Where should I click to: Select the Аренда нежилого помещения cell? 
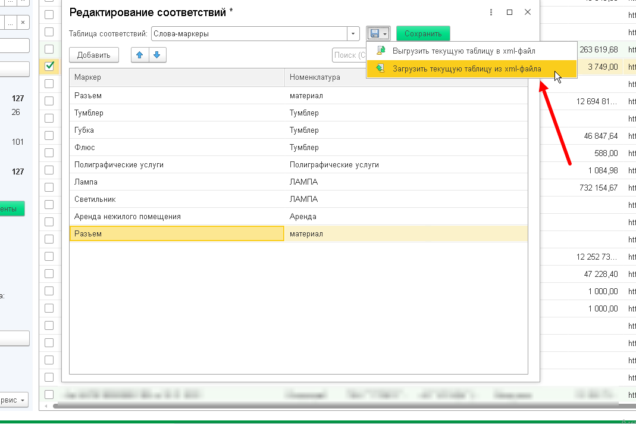tap(177, 217)
